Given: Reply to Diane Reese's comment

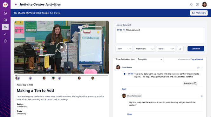Looking at the screenshot, I should click(124, 89).
